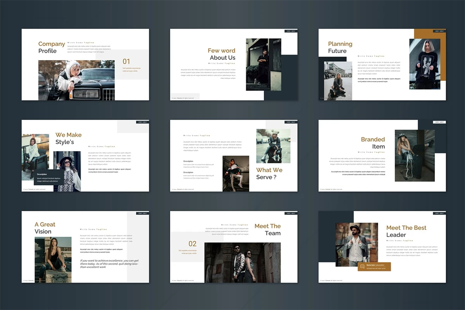Click the dark Description box on Style's slide

[48, 177]
